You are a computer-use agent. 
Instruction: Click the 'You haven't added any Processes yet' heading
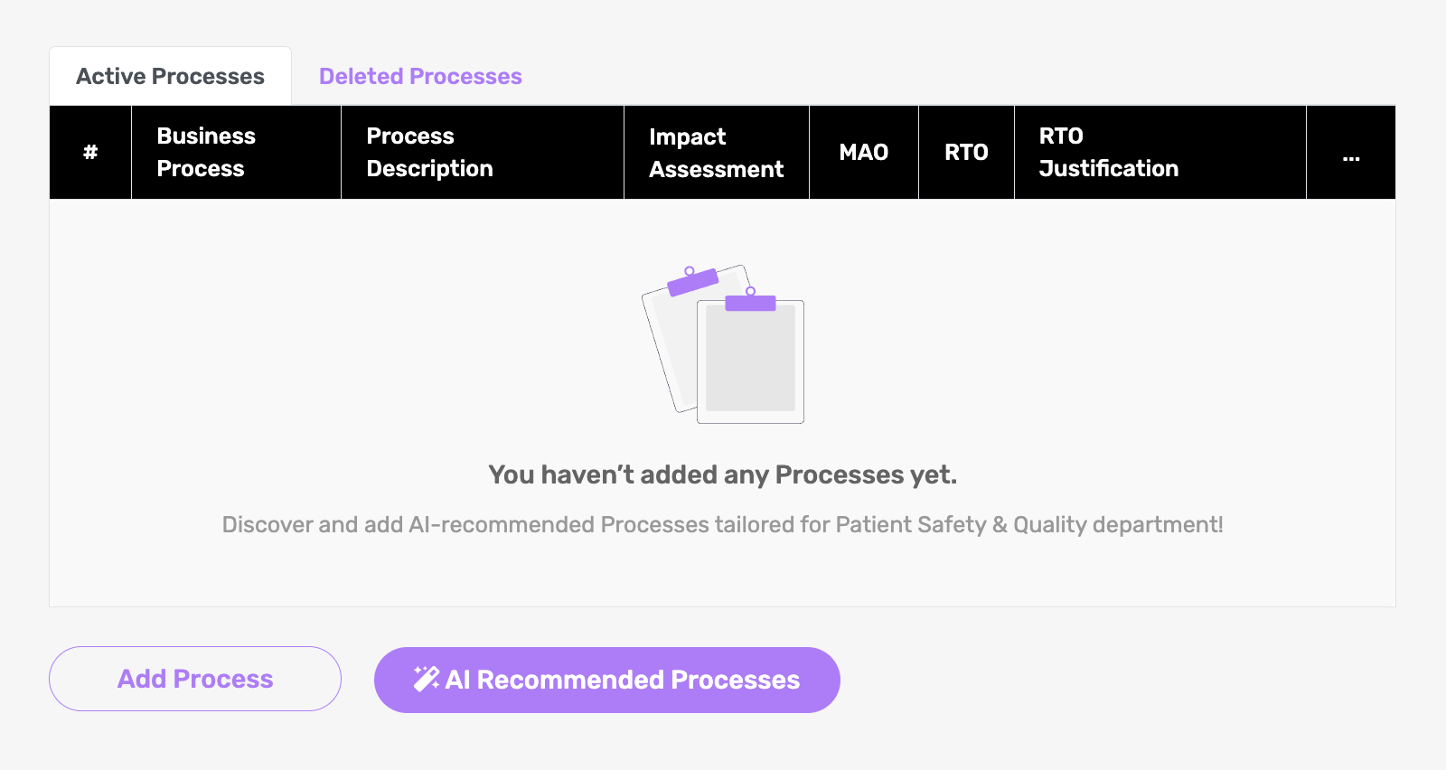(x=723, y=474)
